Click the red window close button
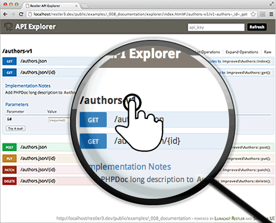Image resolution: width=276 pixels, height=223 pixels. 5,4
